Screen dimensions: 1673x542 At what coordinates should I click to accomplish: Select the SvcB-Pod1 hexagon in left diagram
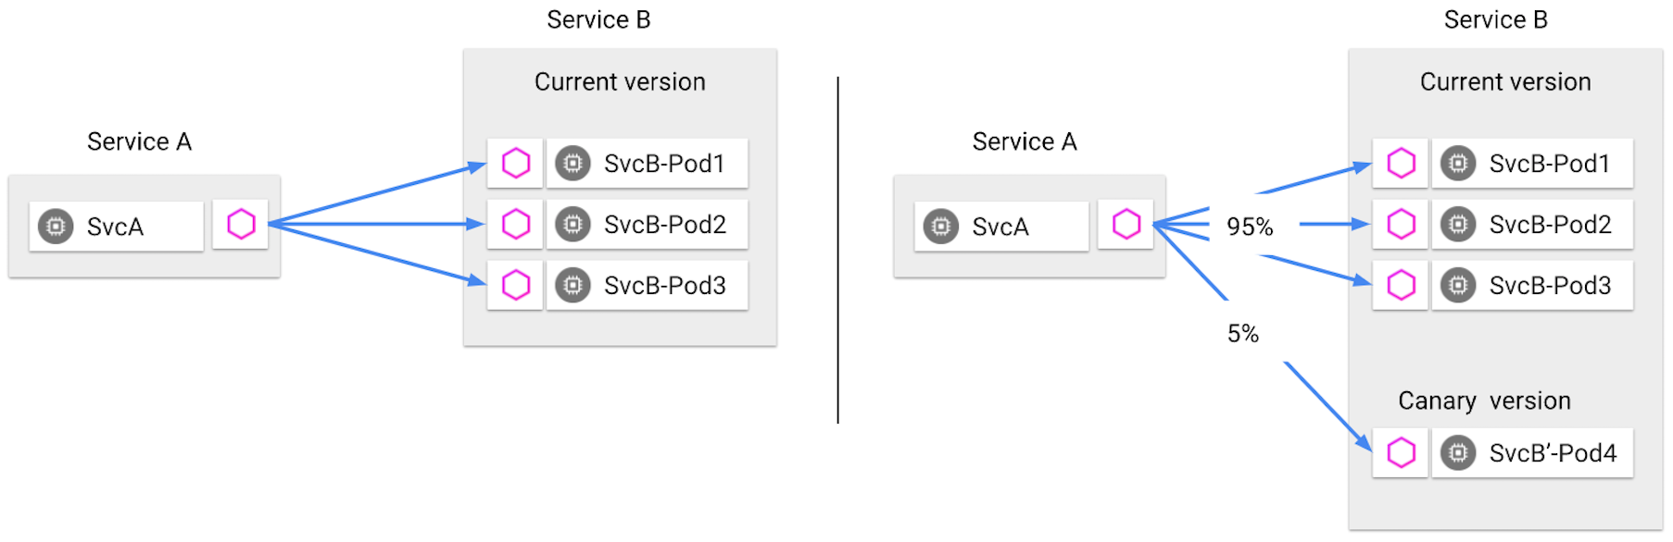coord(516,164)
